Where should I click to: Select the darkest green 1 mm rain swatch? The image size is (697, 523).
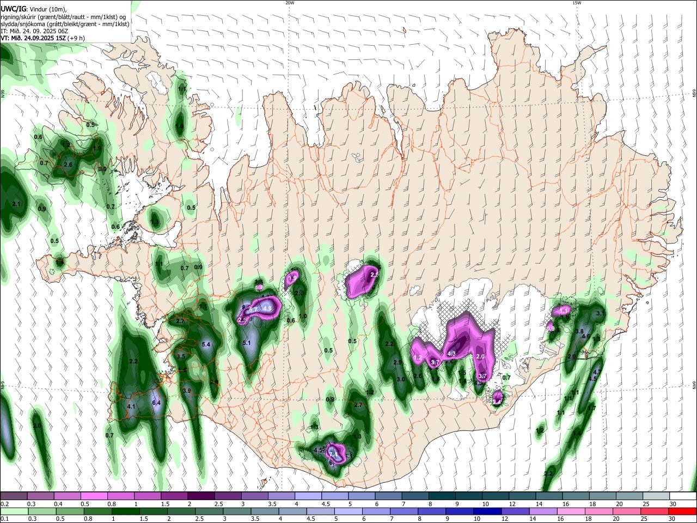[125, 512]
